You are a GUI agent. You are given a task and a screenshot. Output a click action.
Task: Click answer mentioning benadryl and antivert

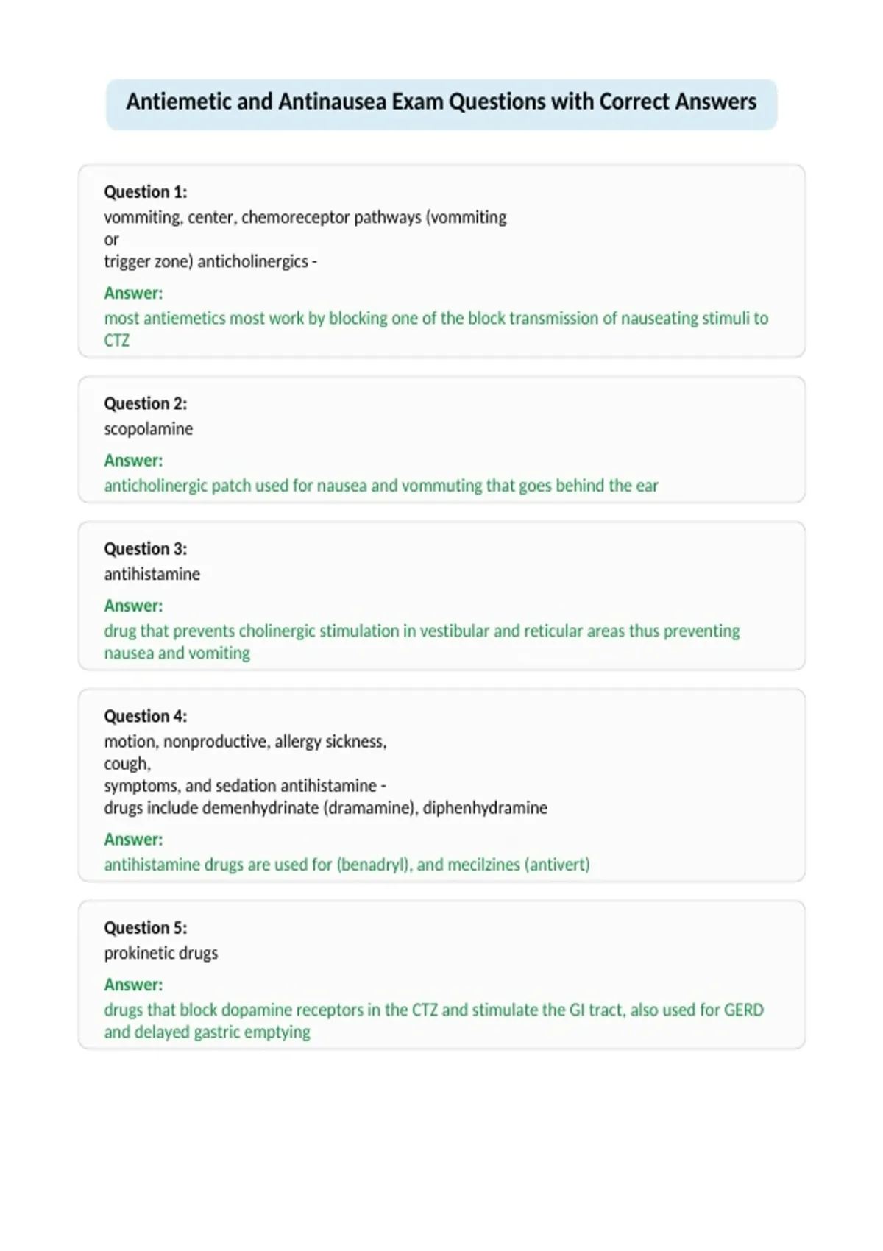(x=347, y=865)
